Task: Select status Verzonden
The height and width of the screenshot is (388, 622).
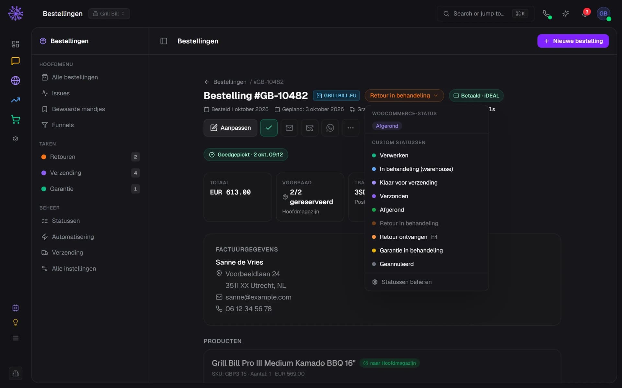Action: pos(427,196)
